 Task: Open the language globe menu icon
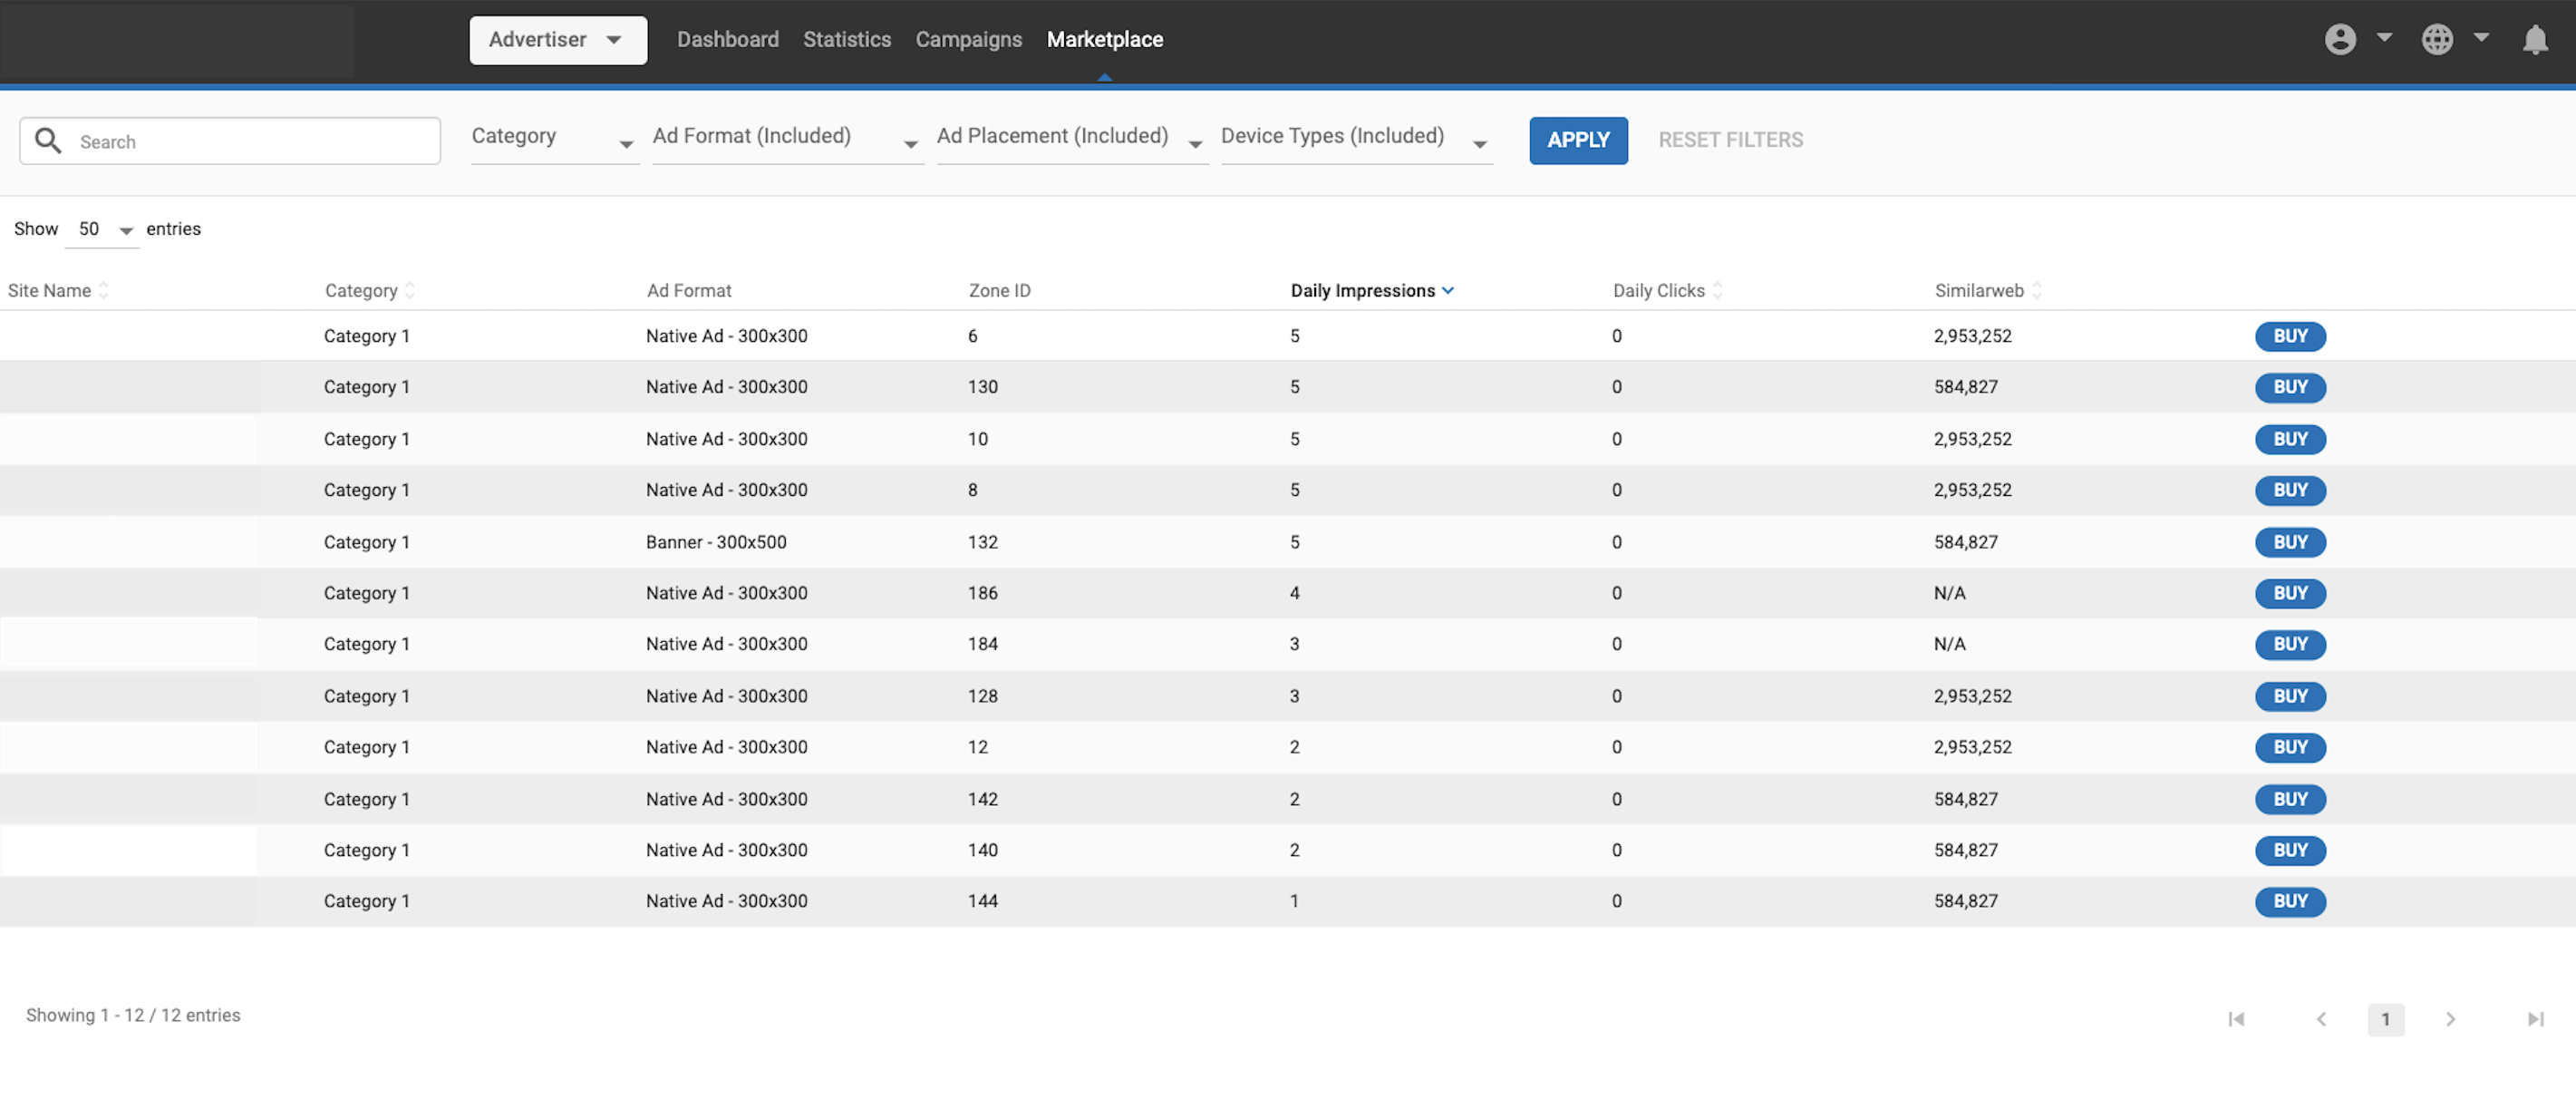pos(2437,39)
